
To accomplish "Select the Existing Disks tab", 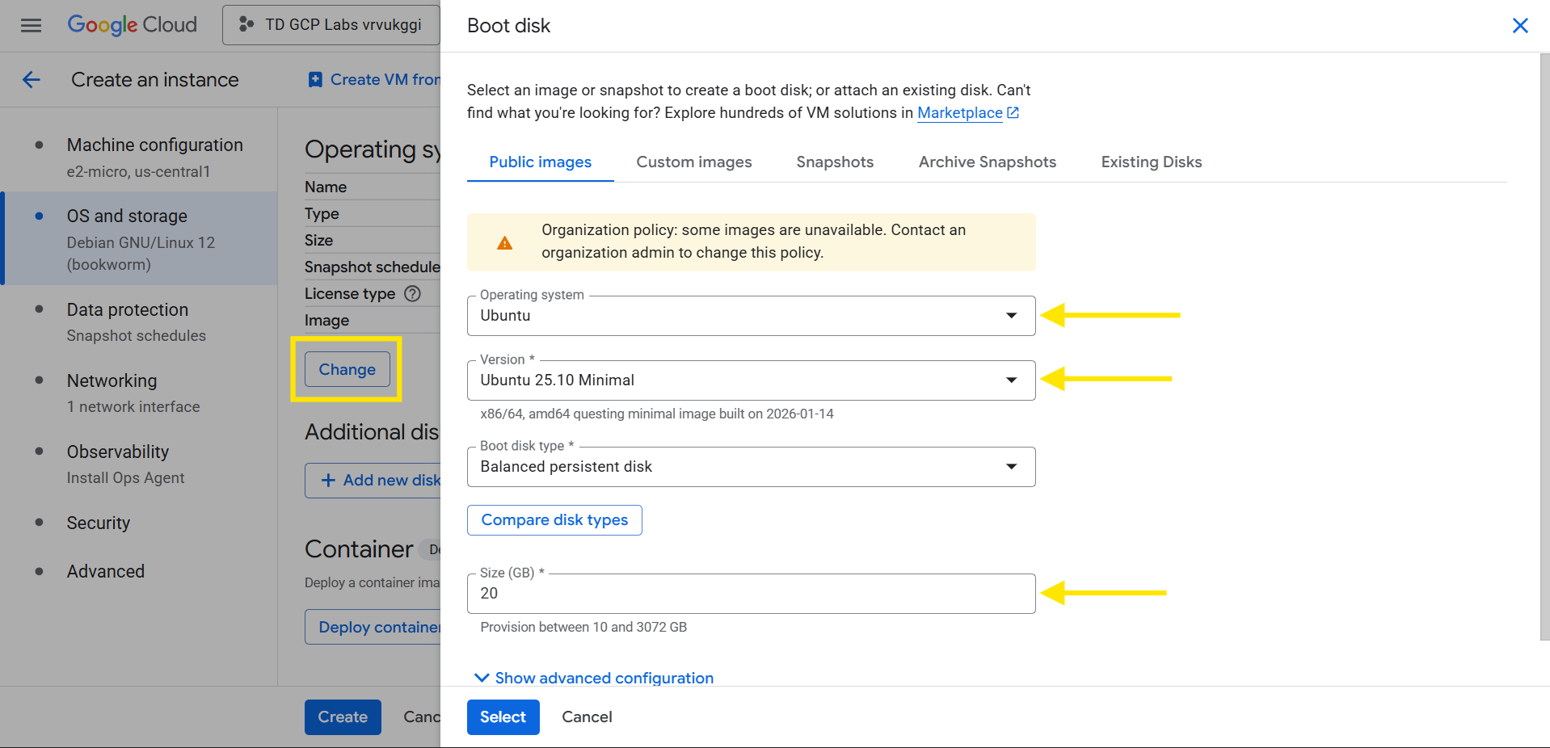I will point(1151,162).
